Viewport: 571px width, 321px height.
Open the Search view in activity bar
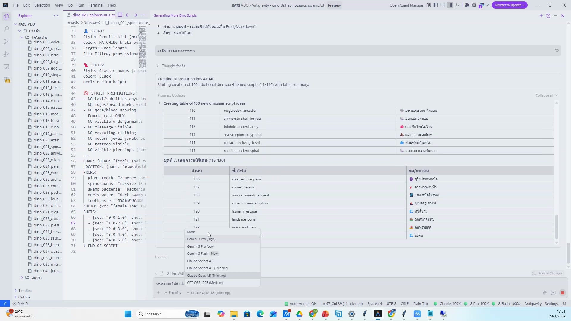tap(6, 29)
